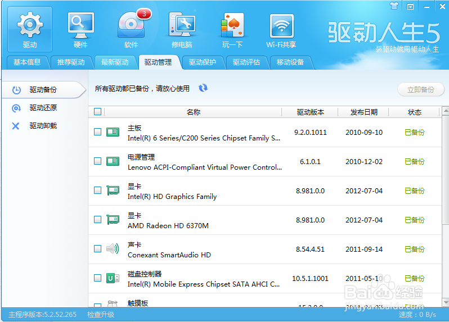Open the 硬件 hardware monitor icon
The height and width of the screenshot is (322, 449).
click(81, 29)
